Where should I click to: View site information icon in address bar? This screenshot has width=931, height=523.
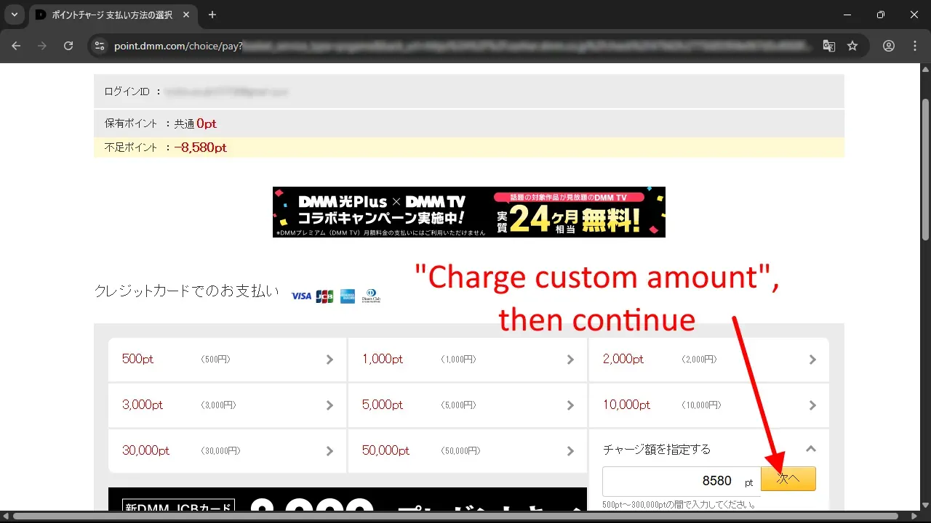[x=100, y=46]
